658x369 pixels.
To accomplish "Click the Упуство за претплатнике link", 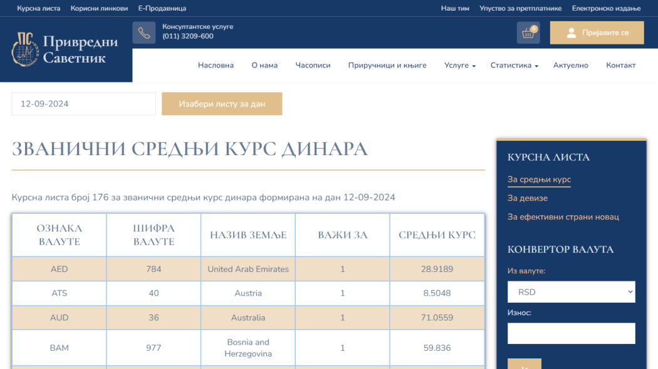I will [520, 8].
